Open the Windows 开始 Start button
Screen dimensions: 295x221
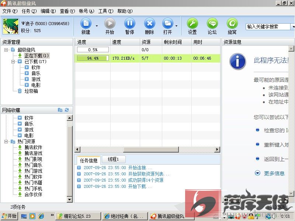[x=9, y=216]
